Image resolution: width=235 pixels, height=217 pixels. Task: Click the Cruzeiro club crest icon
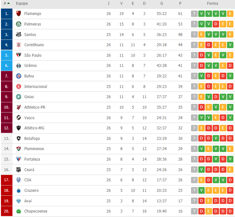pyautogui.click(x=18, y=190)
